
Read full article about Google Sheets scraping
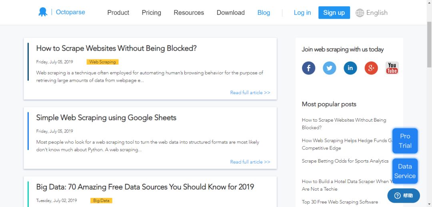click(250, 162)
